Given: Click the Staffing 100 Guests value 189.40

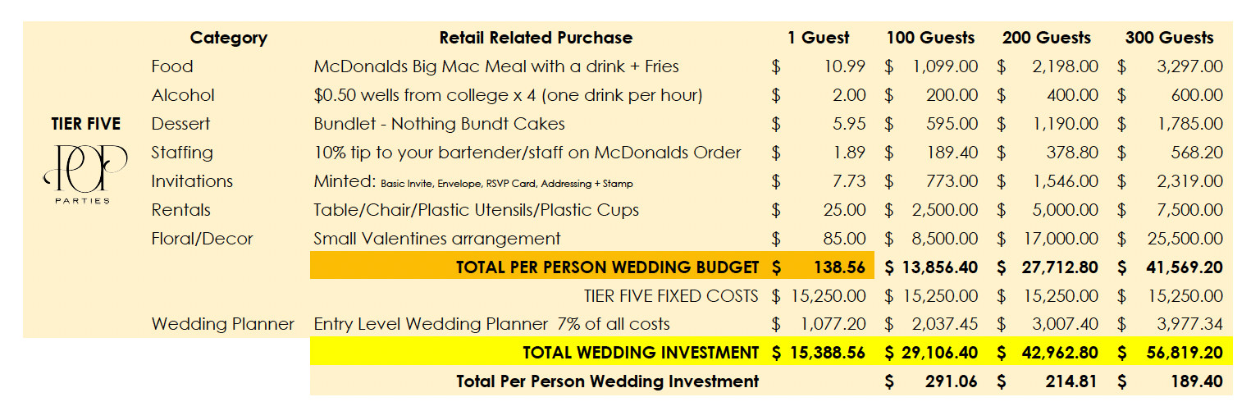Looking at the screenshot, I should point(952,153).
